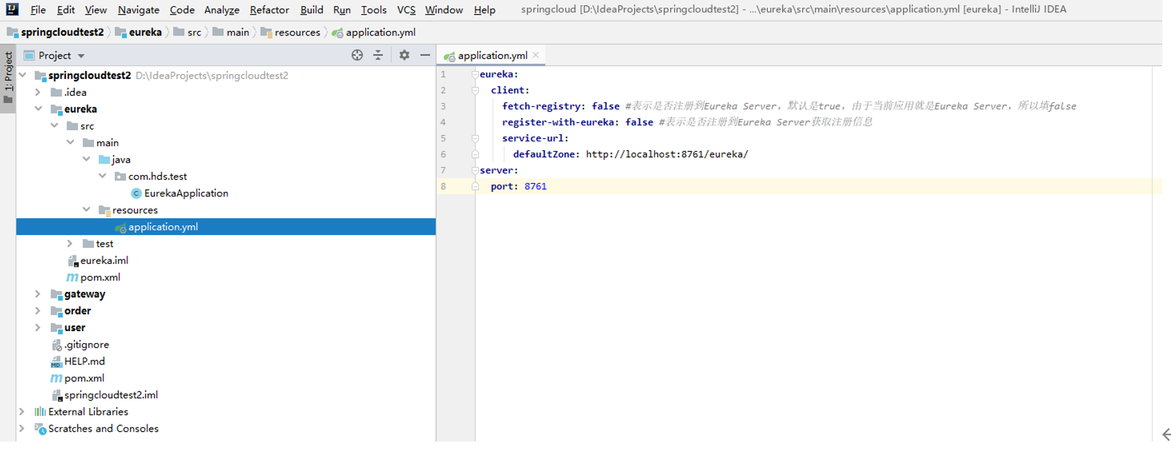Click the arrow at editor's lower right edge

click(1166, 434)
